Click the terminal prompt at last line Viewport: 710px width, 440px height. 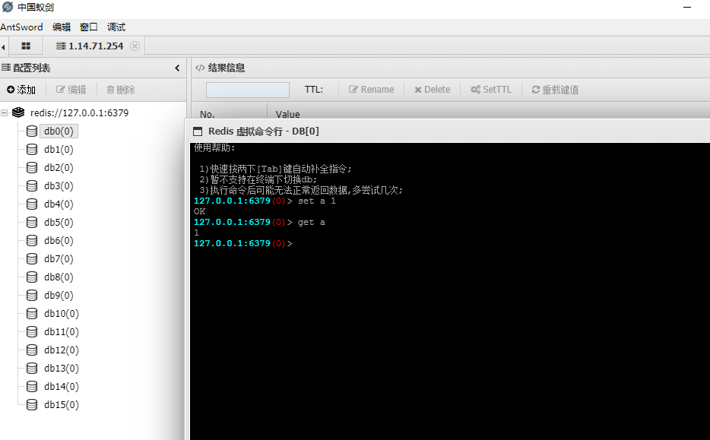pos(243,243)
